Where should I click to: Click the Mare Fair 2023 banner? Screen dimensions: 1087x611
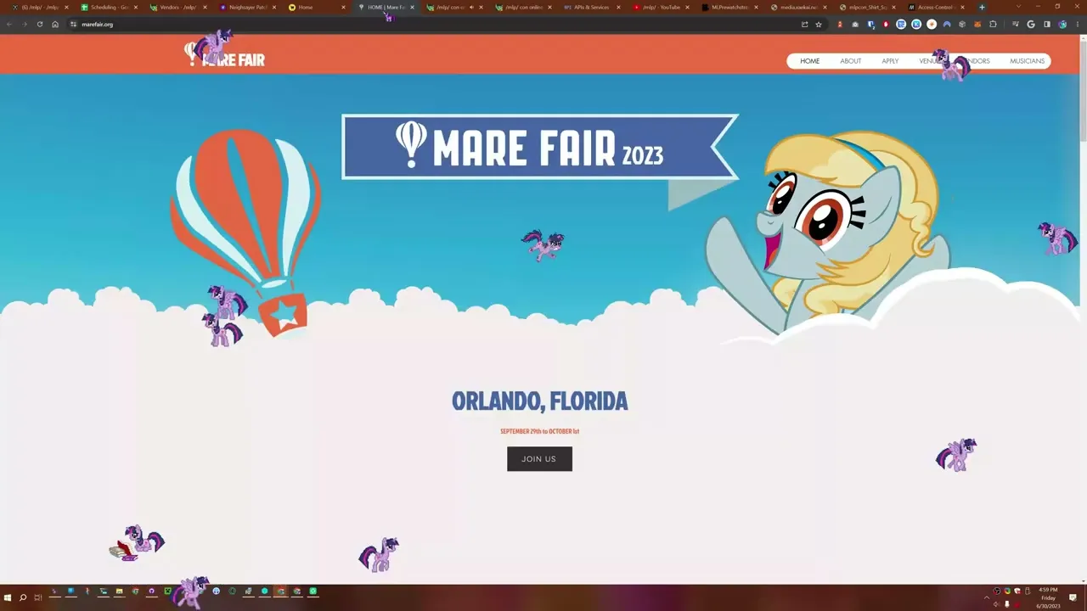540,147
